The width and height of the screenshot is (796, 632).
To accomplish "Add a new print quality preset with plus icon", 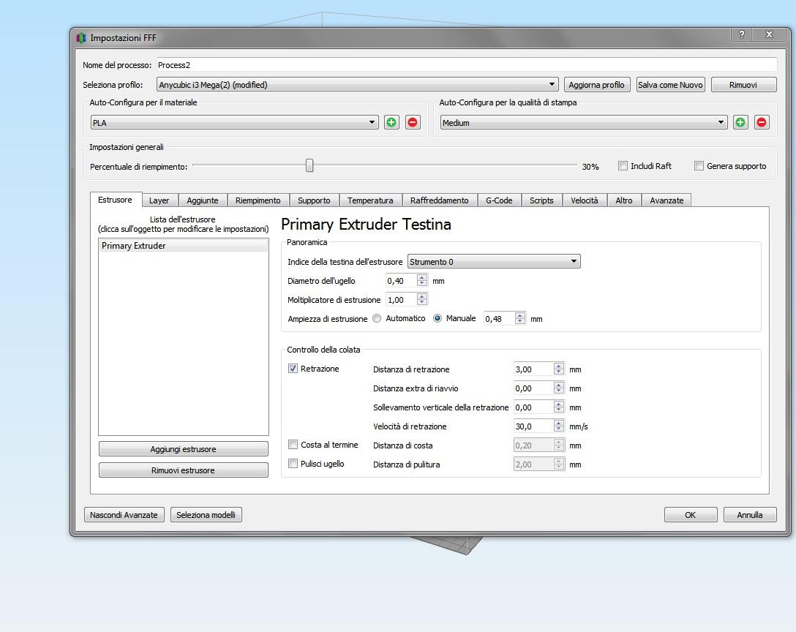I will [x=740, y=122].
